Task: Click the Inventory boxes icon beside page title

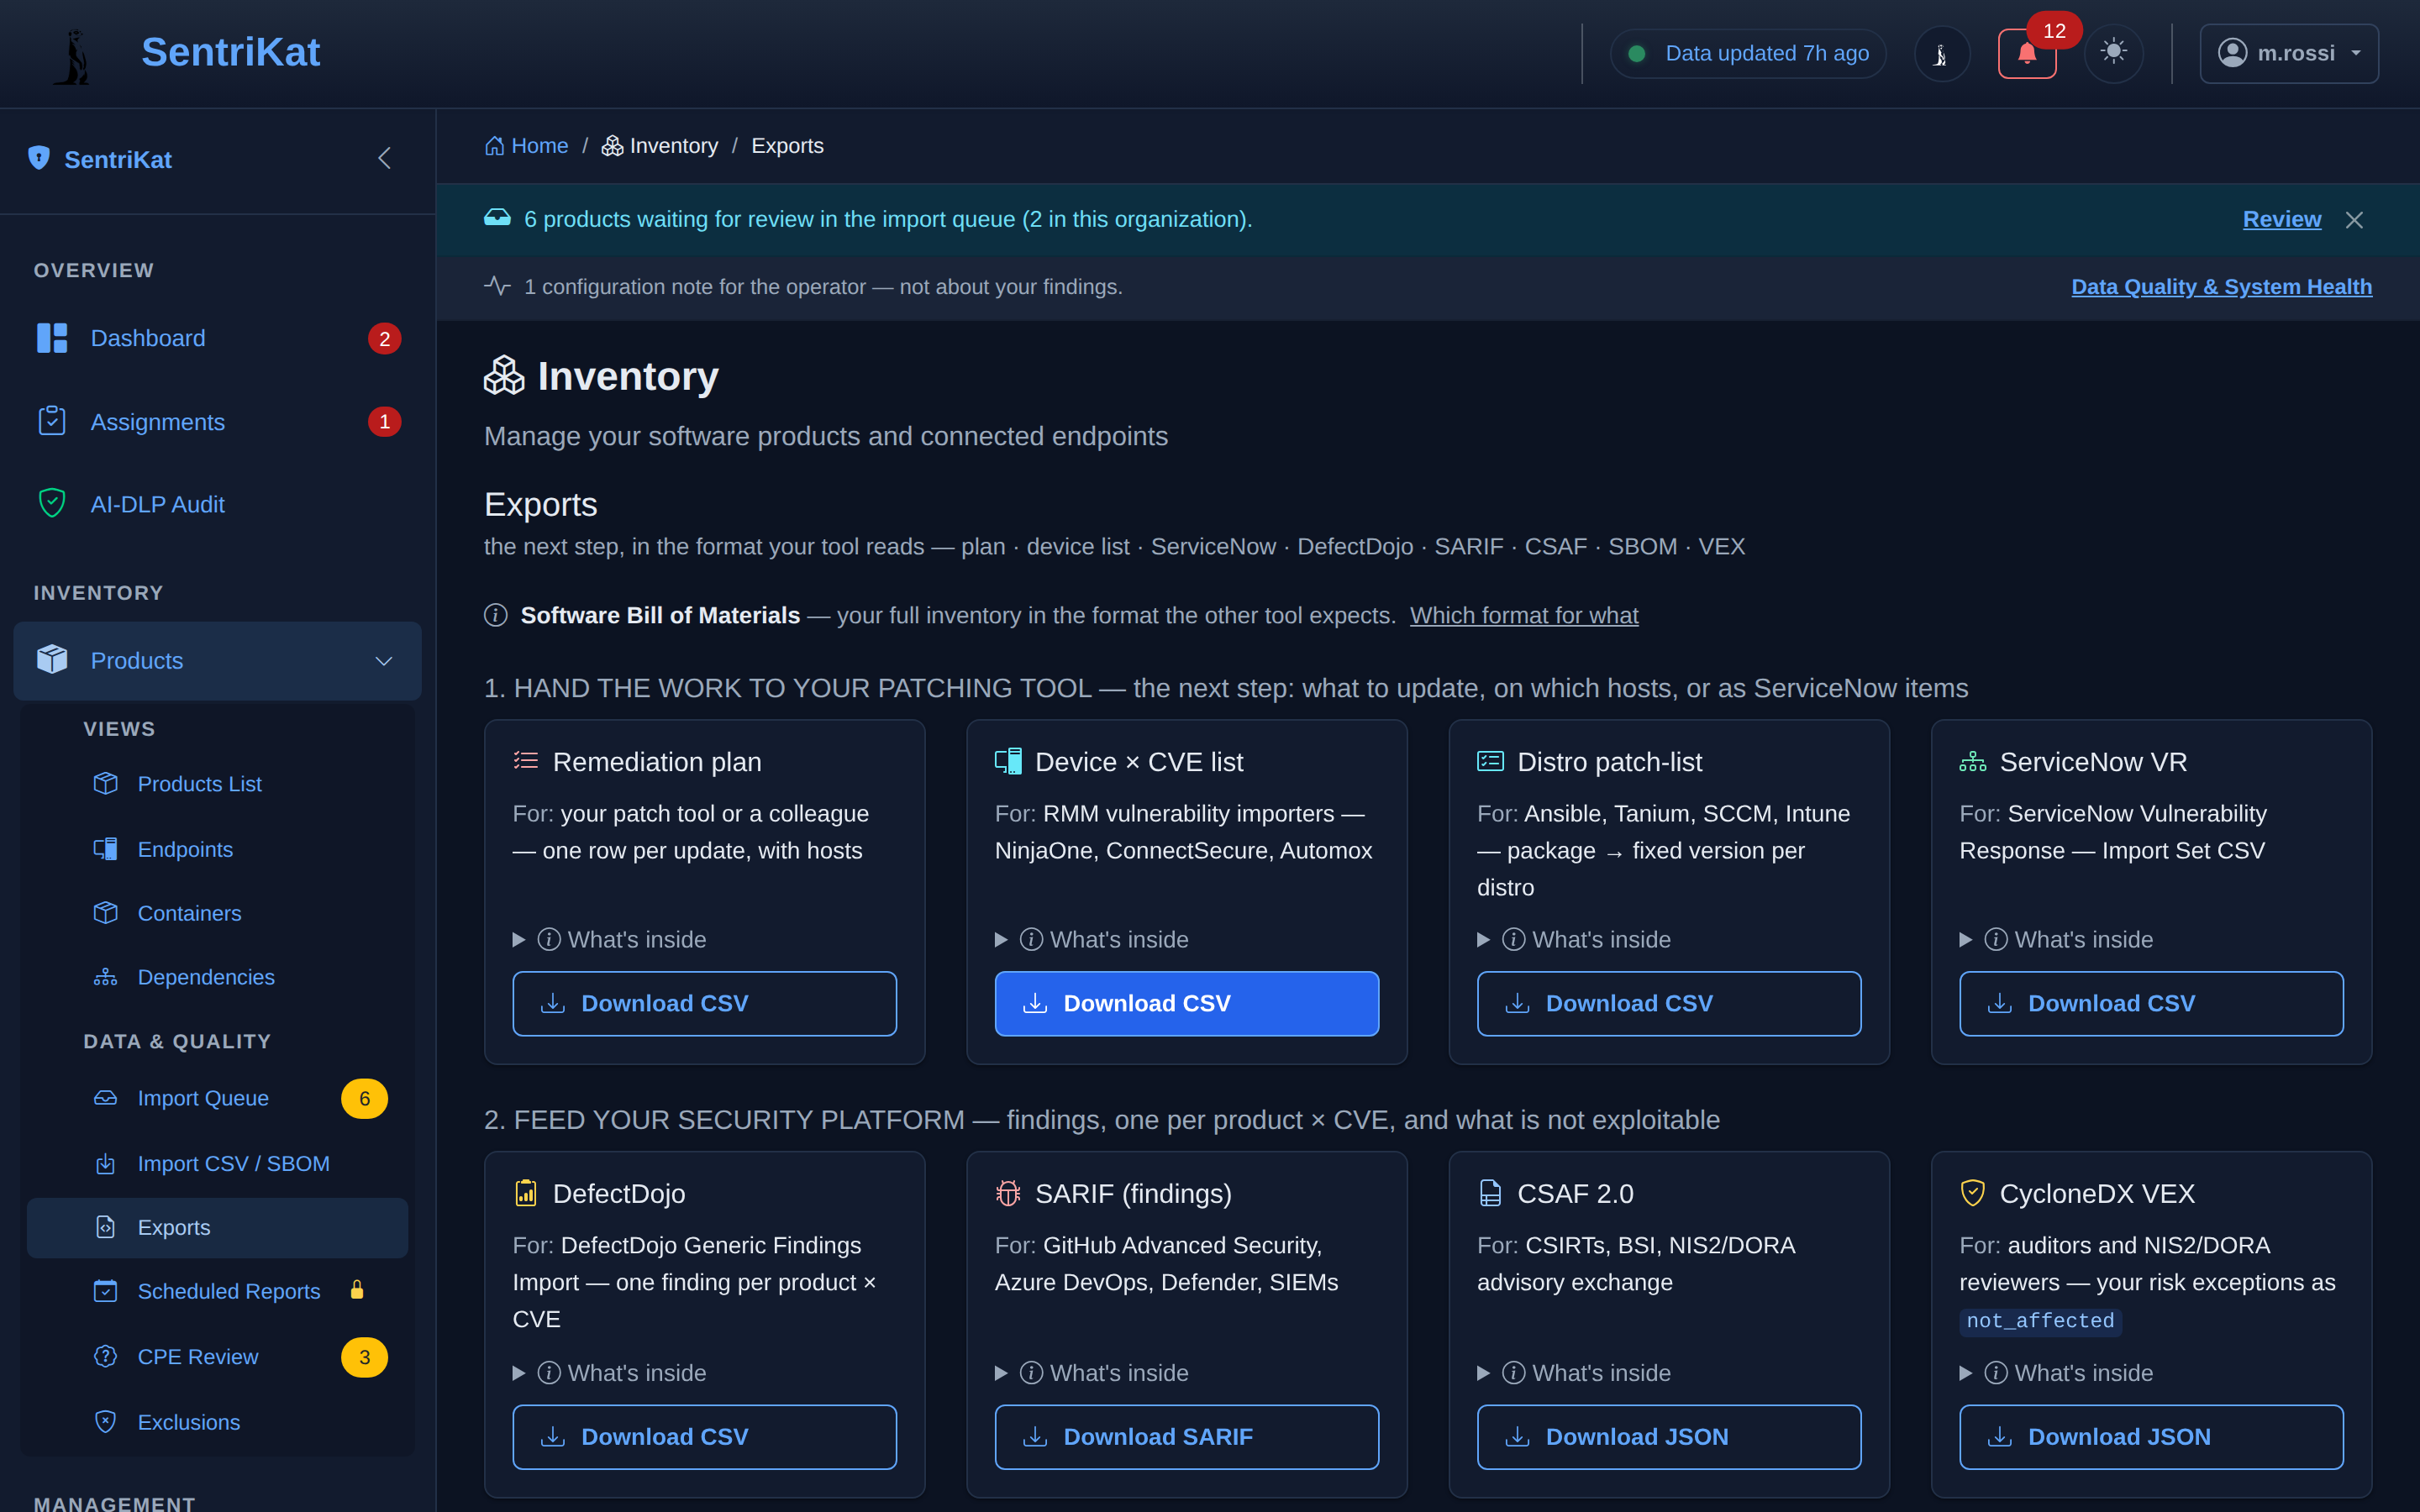Action: pos(504,376)
